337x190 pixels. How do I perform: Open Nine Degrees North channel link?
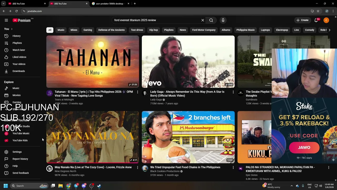(65, 171)
